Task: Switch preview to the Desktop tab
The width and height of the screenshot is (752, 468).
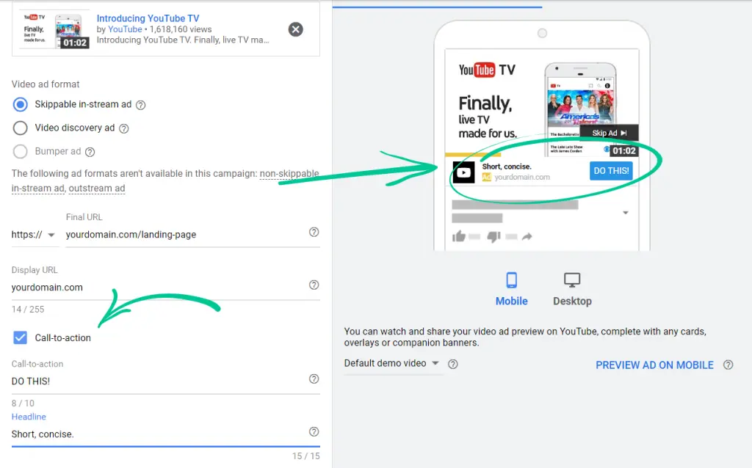Action: pos(572,289)
